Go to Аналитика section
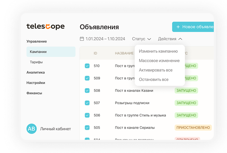Screen dimensions: 227x153 [36, 73]
